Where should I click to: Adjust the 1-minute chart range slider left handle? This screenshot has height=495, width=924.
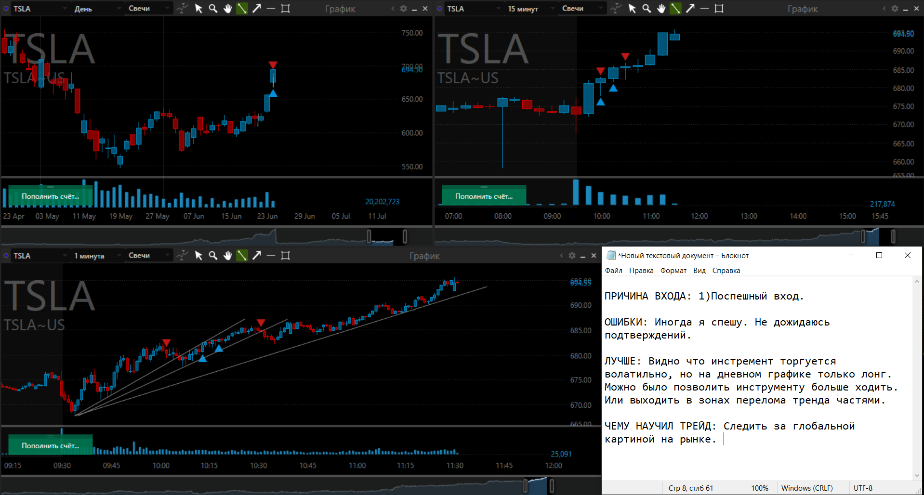coord(526,486)
